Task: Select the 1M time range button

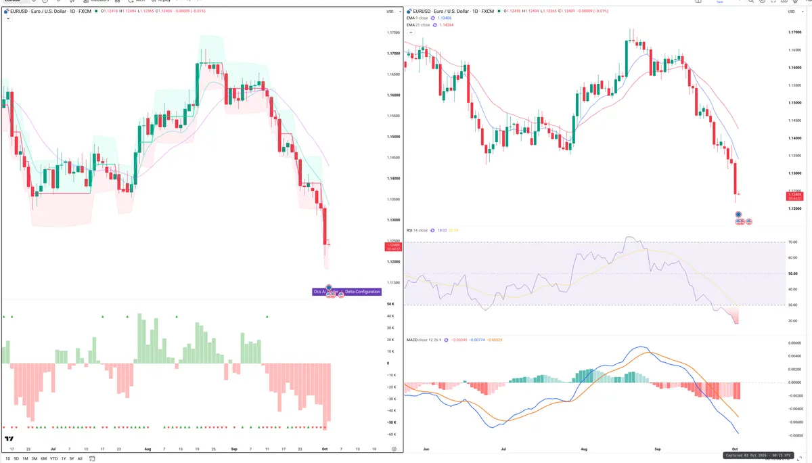Action: (x=26, y=458)
